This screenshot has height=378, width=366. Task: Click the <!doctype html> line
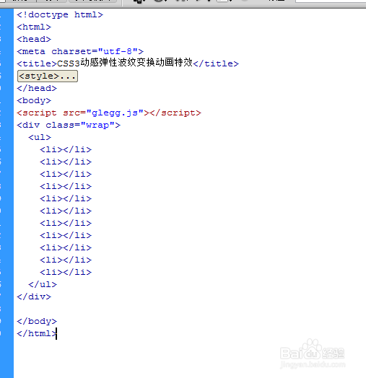(x=60, y=15)
